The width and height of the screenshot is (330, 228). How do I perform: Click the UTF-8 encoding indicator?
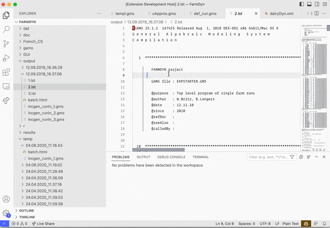(x=265, y=224)
